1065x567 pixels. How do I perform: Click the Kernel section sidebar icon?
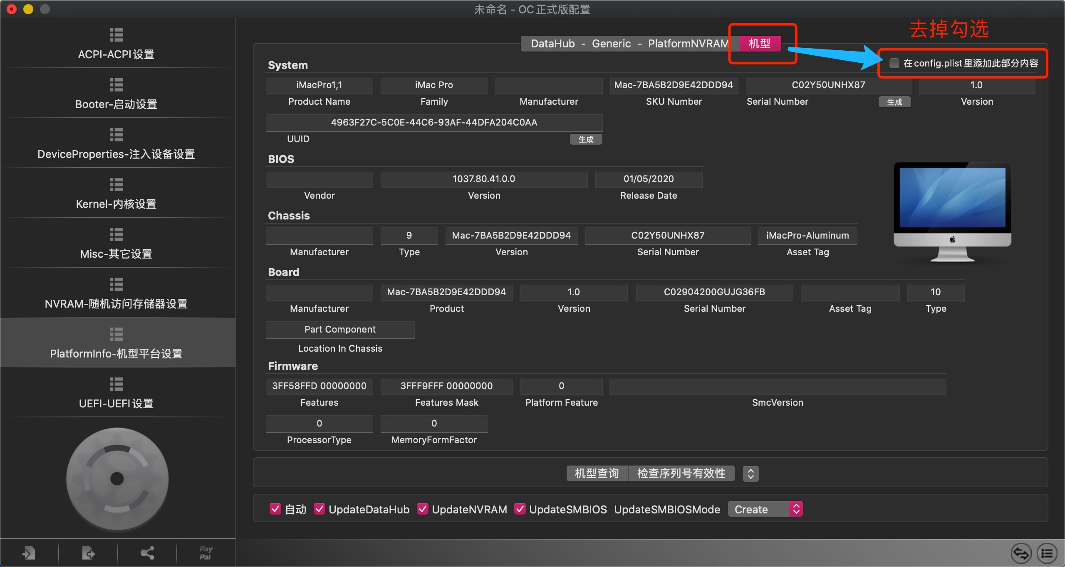point(116,185)
